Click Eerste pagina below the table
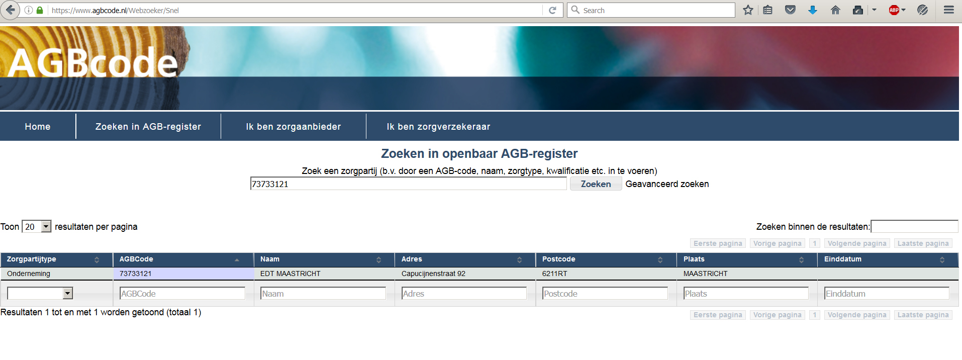The height and width of the screenshot is (360, 962). pos(718,315)
